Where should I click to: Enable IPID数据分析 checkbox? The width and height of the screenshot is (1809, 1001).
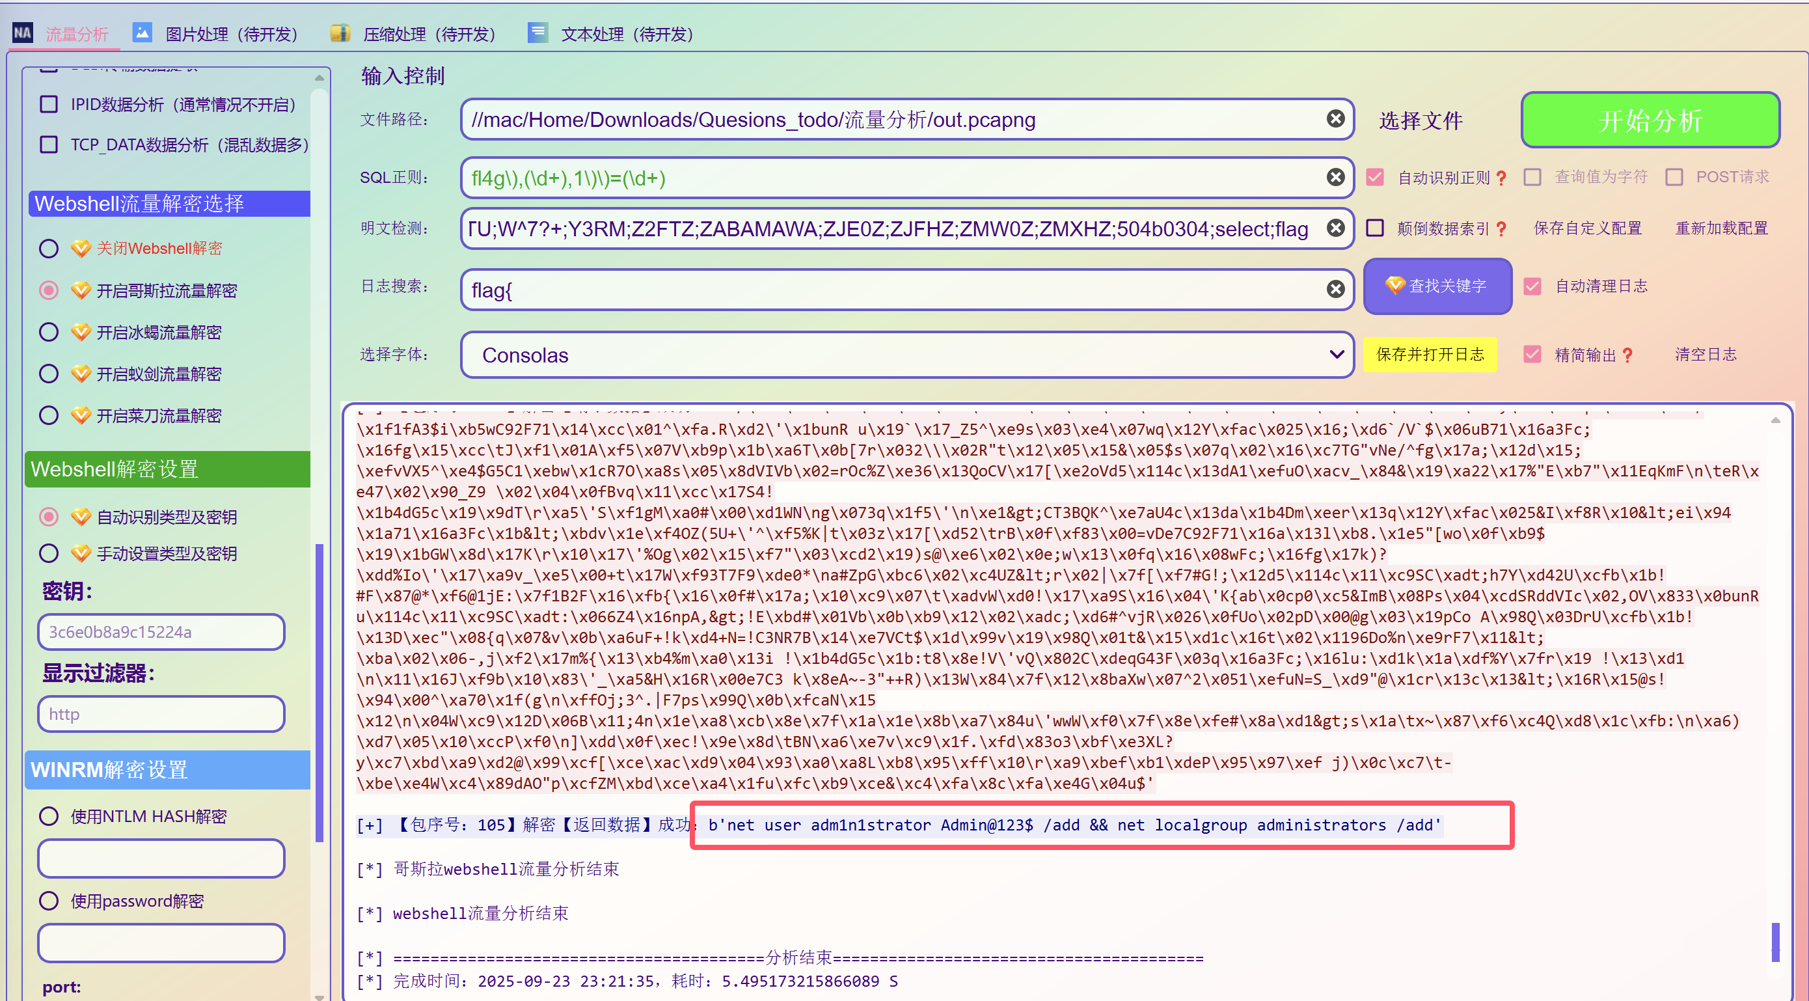[x=48, y=104]
